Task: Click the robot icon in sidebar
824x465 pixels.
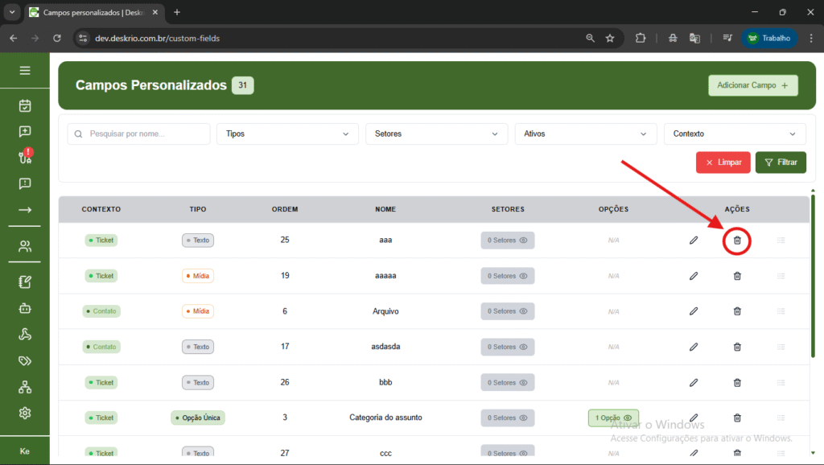Action: point(25,308)
